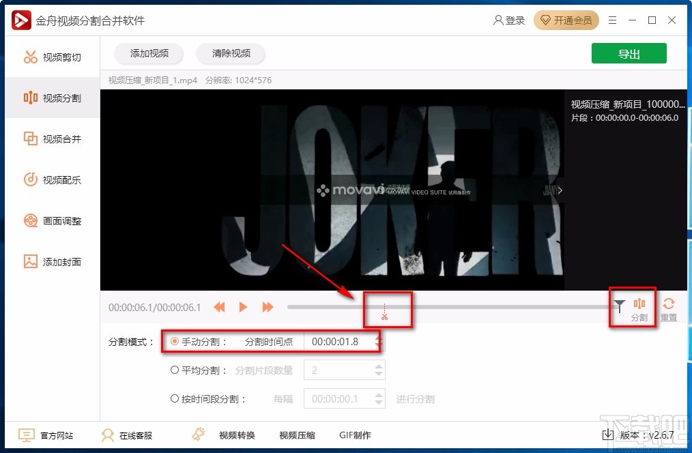Decrease the segment count stepper
This screenshot has height=453, width=692.
[x=379, y=375]
